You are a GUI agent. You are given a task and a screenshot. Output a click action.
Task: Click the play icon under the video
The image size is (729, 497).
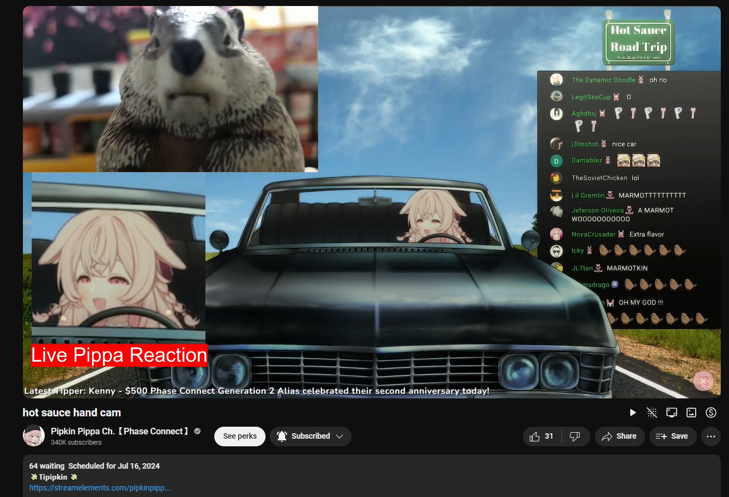pyautogui.click(x=632, y=413)
